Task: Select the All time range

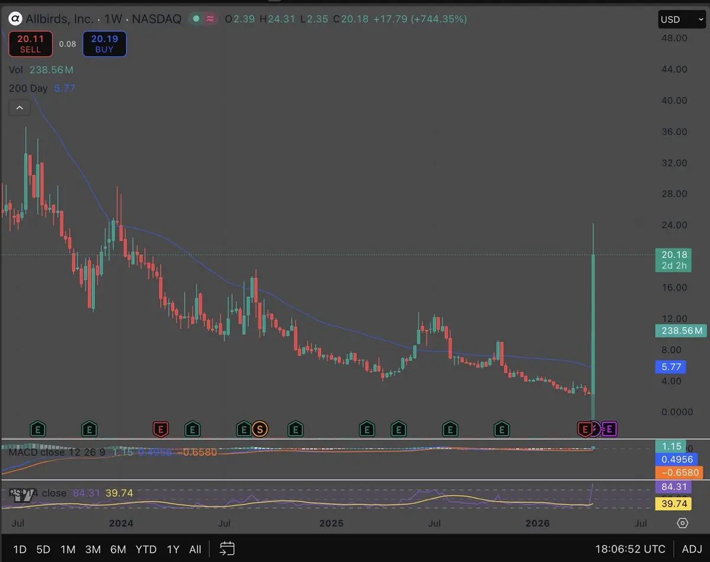Action: pos(195,549)
